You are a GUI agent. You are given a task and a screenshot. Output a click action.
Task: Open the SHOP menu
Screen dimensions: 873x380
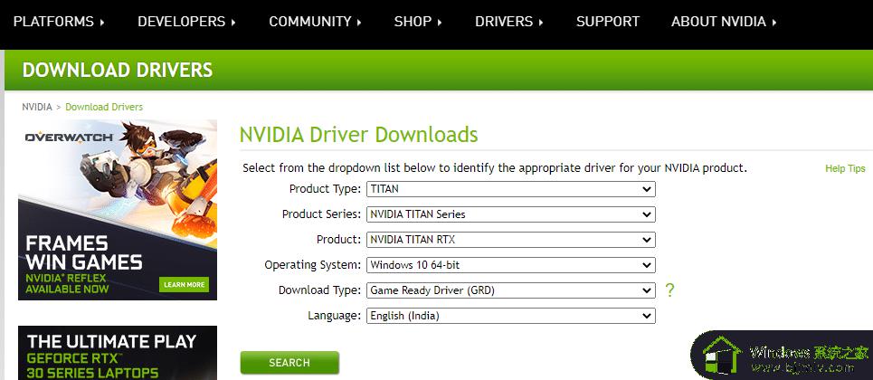click(418, 22)
